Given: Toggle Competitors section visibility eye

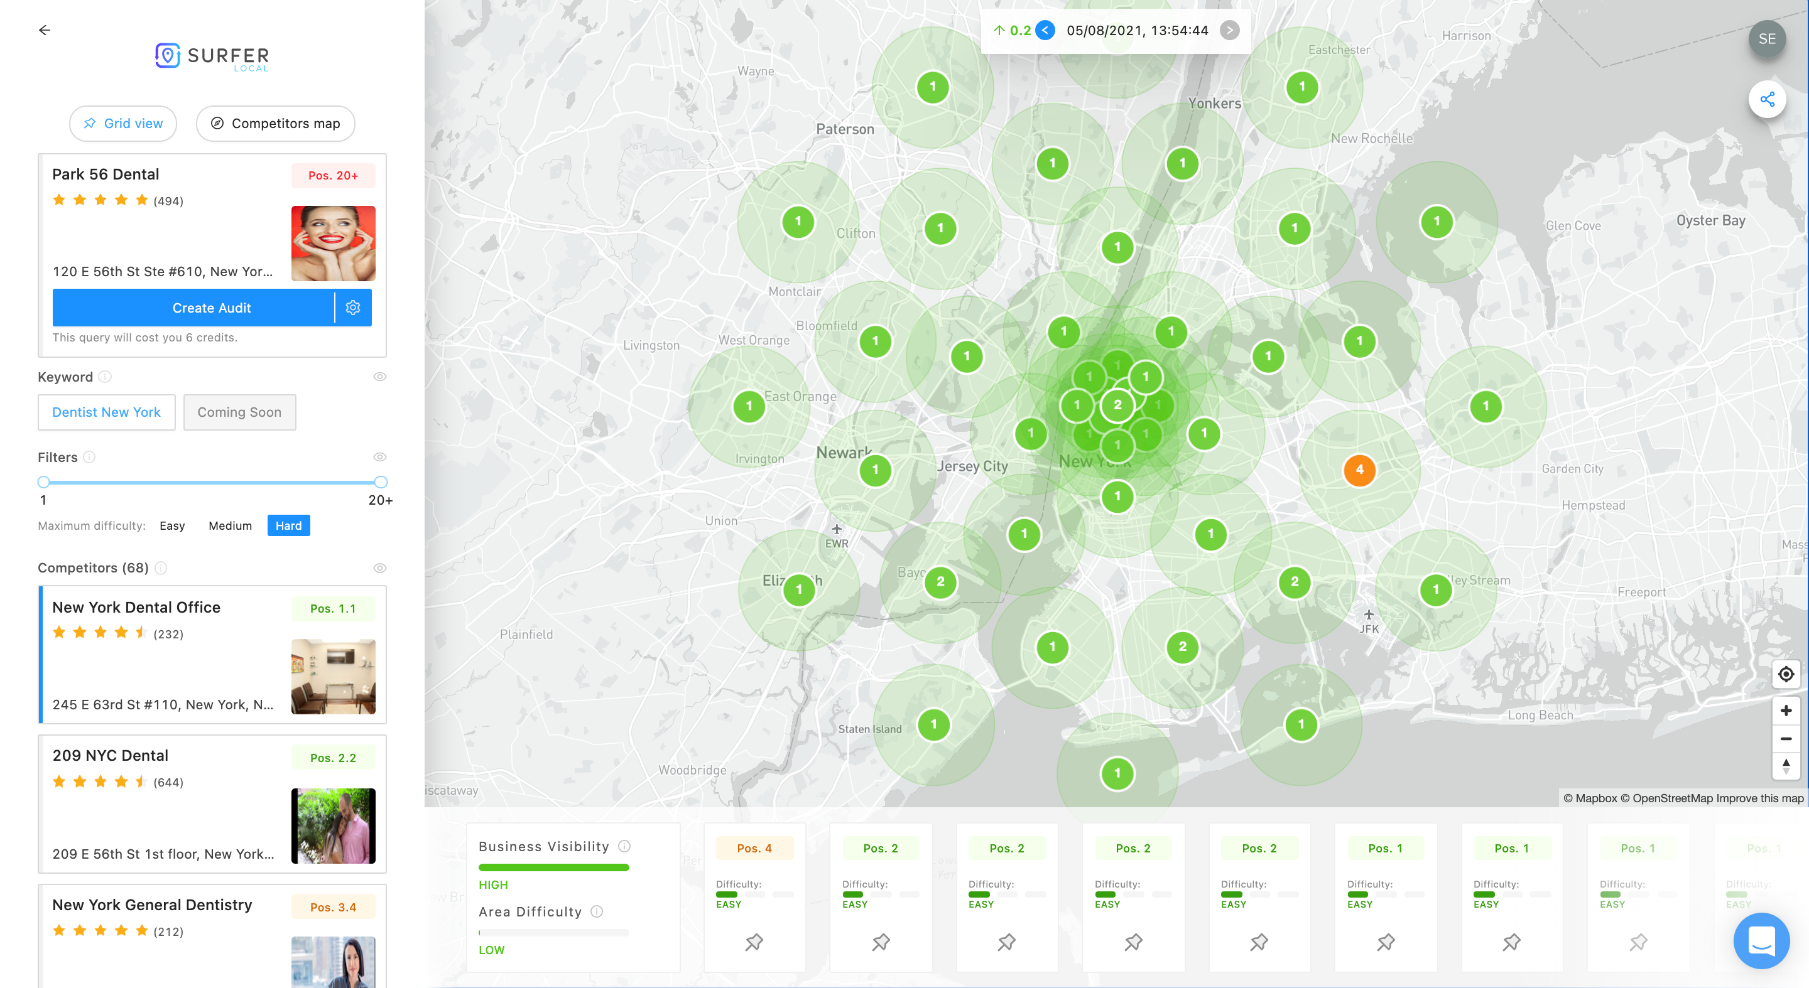Looking at the screenshot, I should (380, 567).
